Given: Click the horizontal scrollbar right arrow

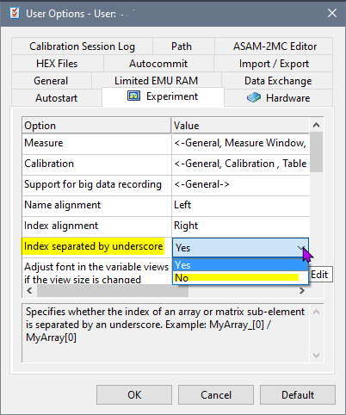Looking at the screenshot, I should click(302, 291).
